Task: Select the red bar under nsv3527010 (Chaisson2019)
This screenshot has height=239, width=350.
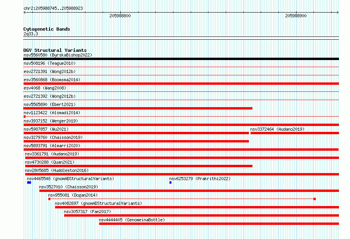Action: [189, 191]
